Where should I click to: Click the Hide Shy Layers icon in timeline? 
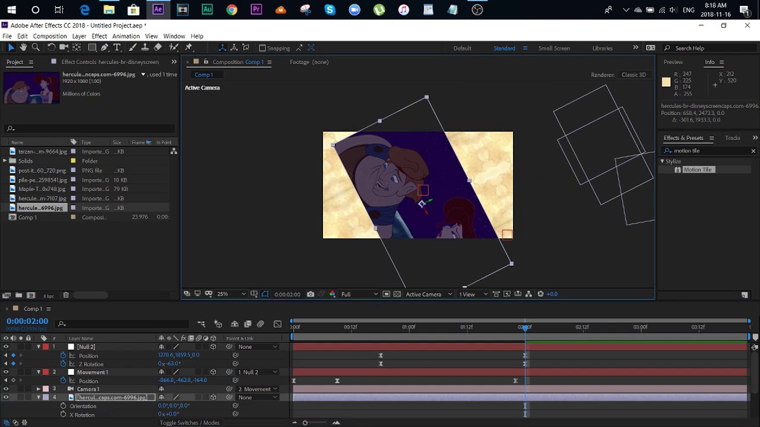[x=235, y=324]
